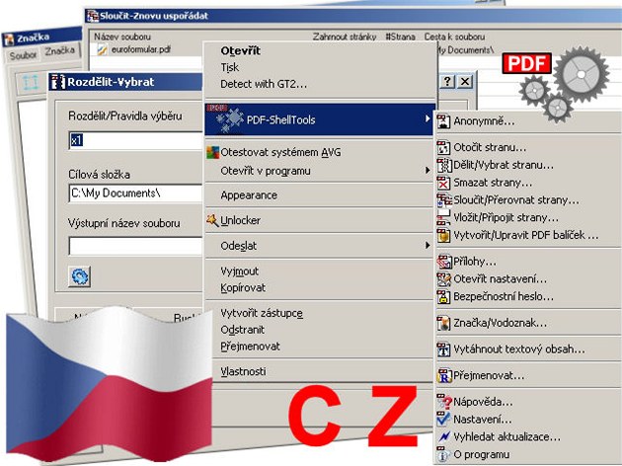
Task: Expand the PDF-ShellTools submenu arrow
Action: pos(428,118)
